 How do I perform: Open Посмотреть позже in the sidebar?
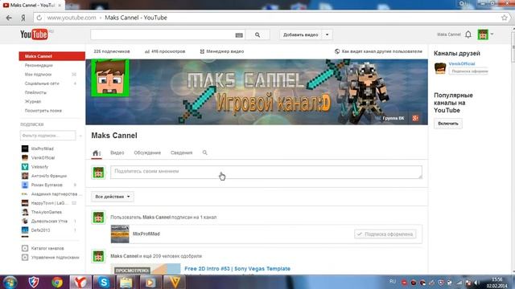tap(43, 111)
